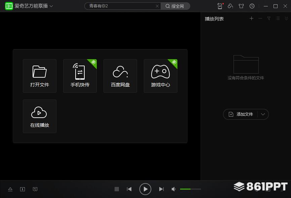Collapse playlist with double chevron icon
291x198 pixels.
point(286,18)
